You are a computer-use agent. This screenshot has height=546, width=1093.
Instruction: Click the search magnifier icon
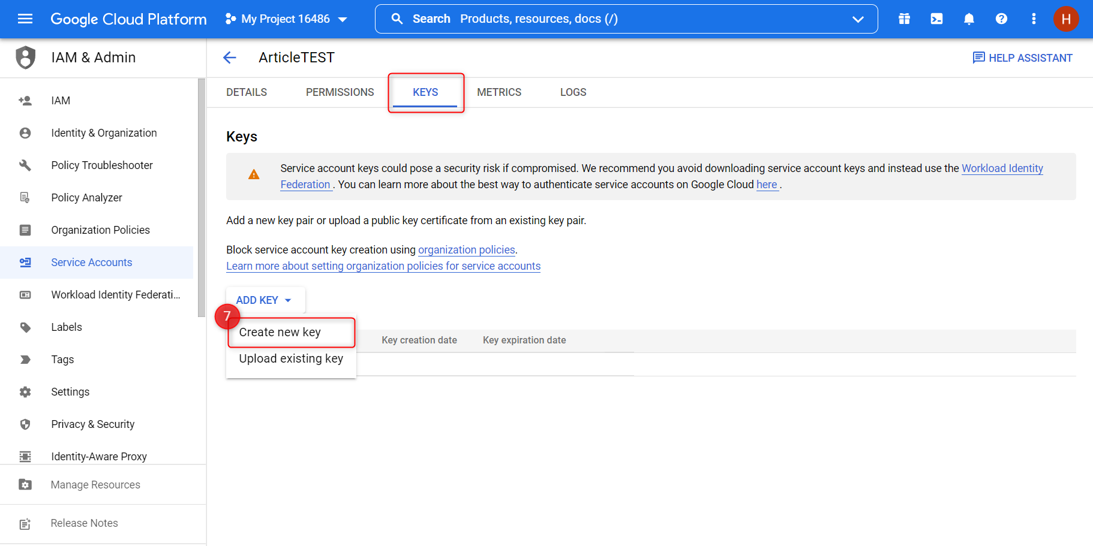pyautogui.click(x=397, y=19)
